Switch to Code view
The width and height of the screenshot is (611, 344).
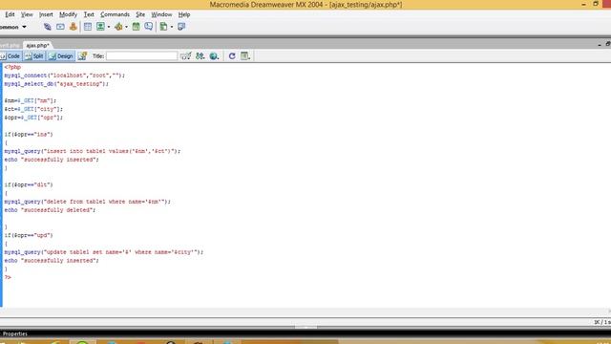(x=11, y=56)
